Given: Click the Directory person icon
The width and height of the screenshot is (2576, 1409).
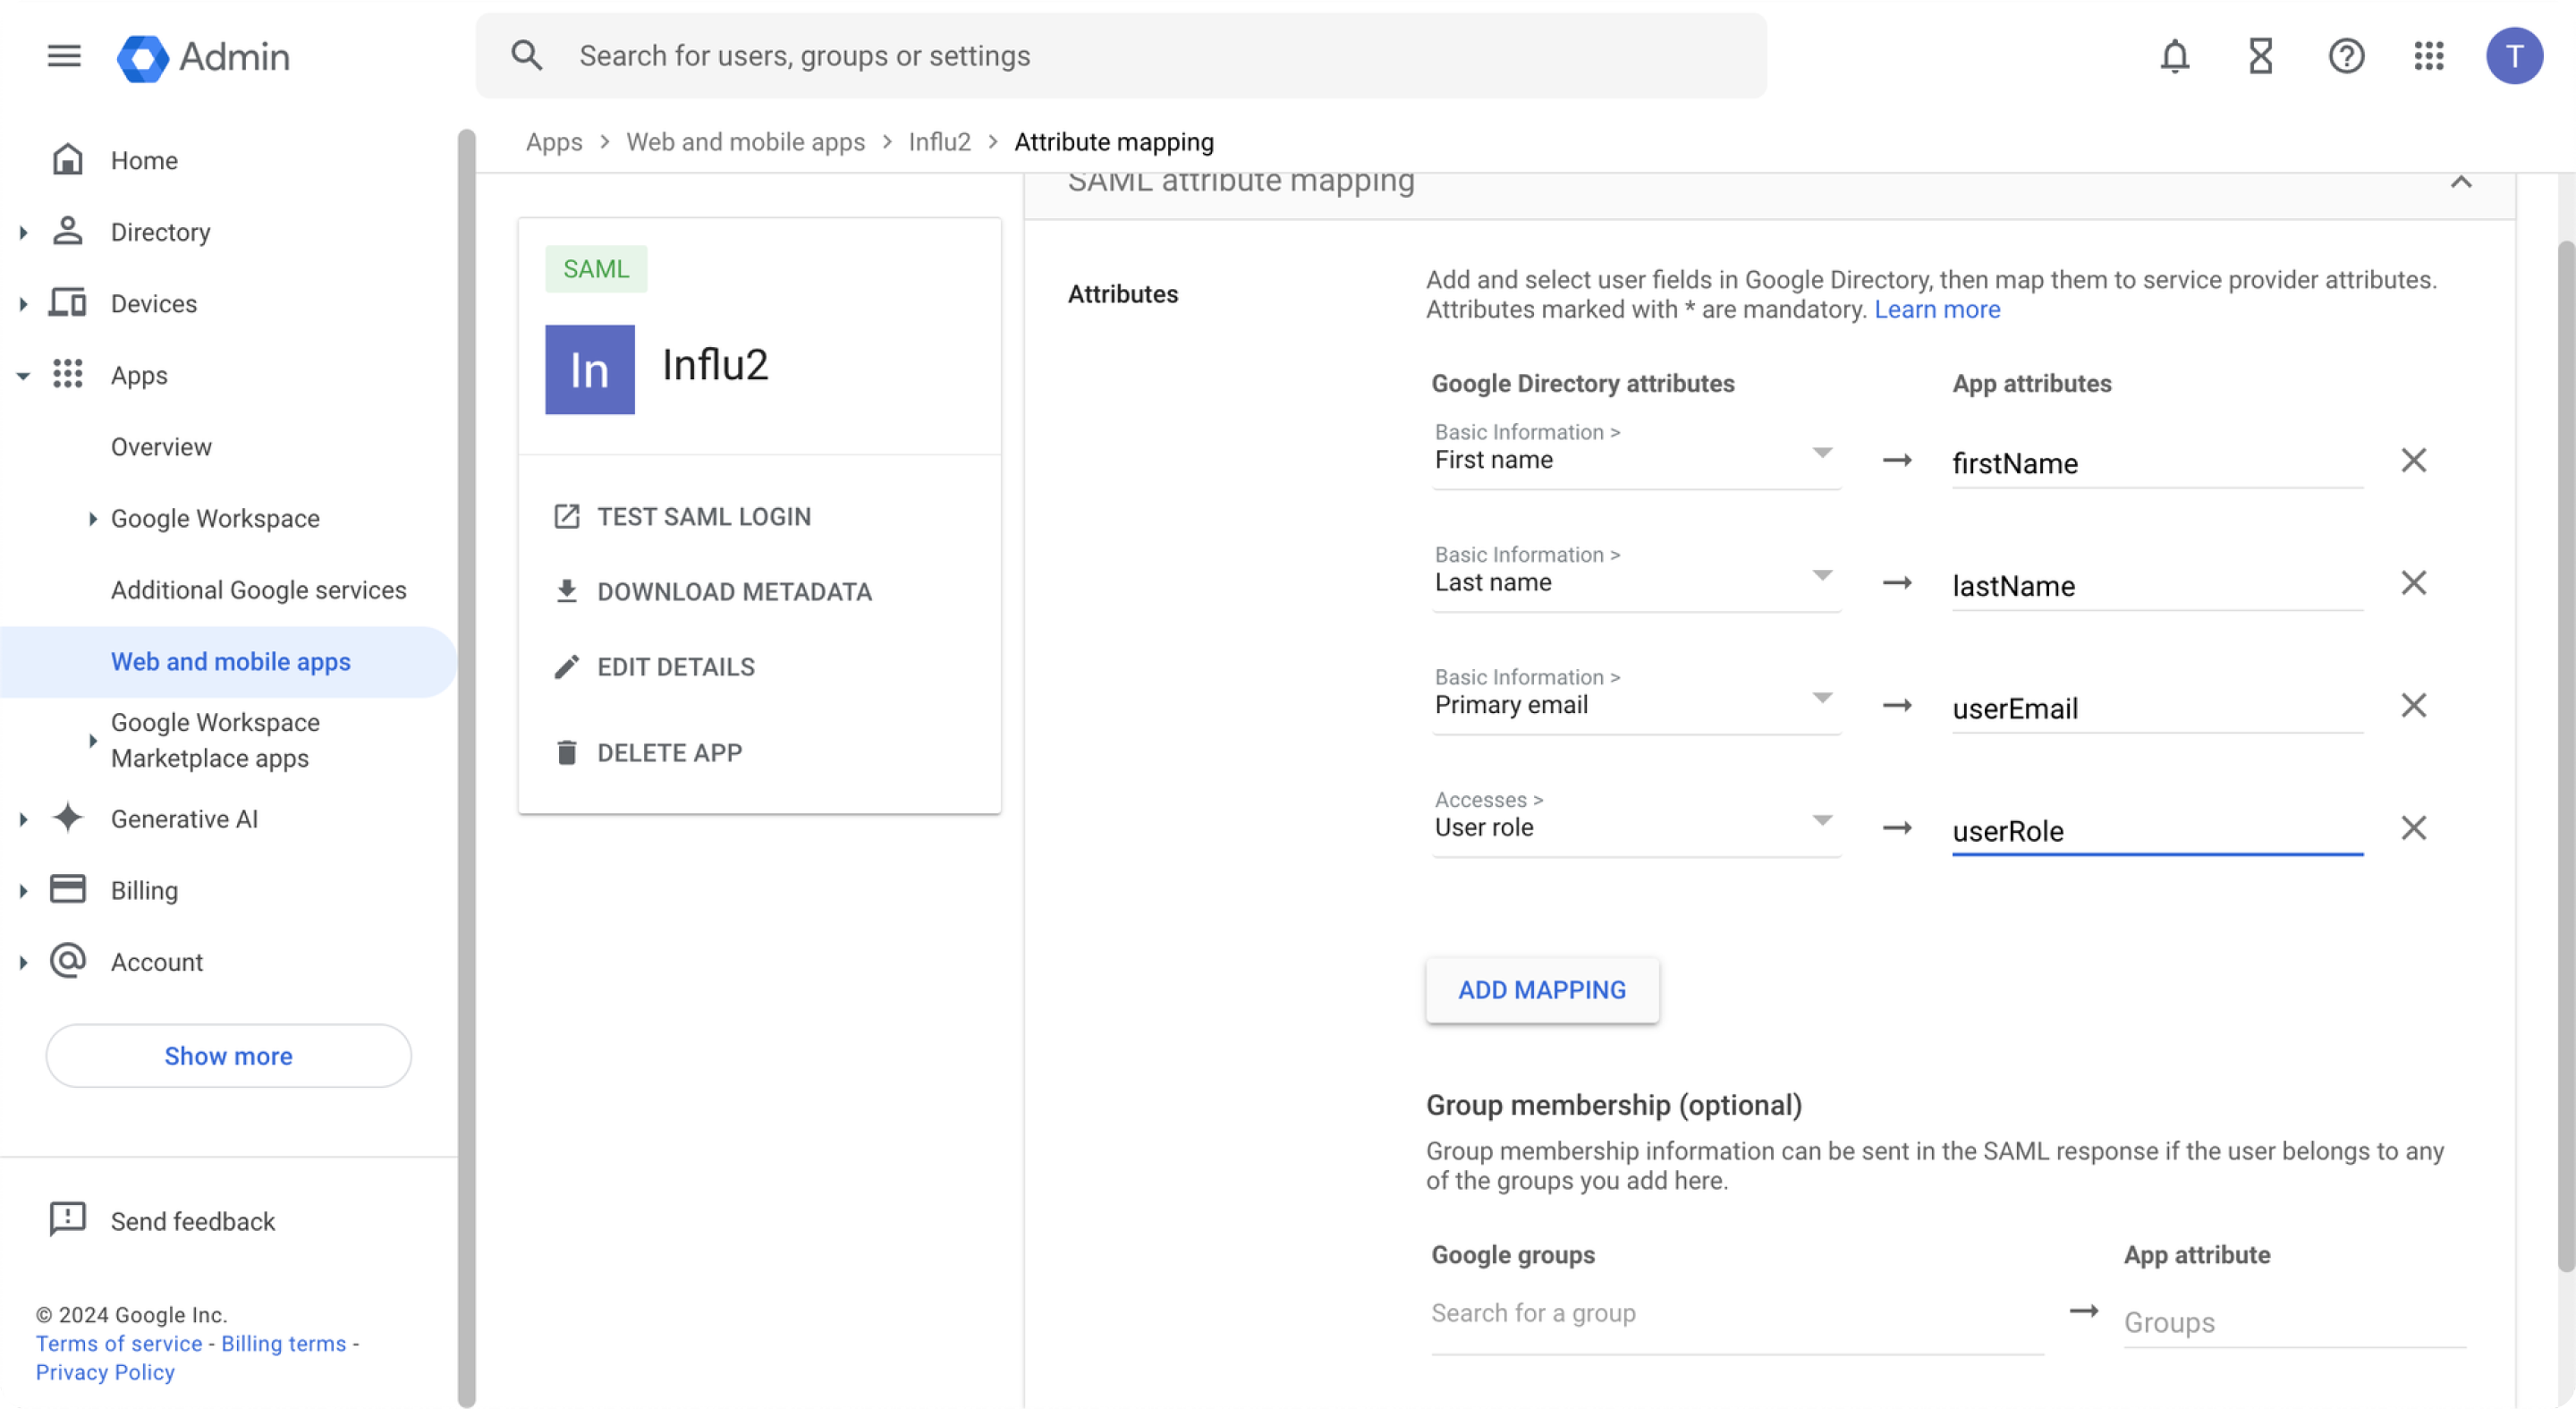Looking at the screenshot, I should [x=67, y=231].
